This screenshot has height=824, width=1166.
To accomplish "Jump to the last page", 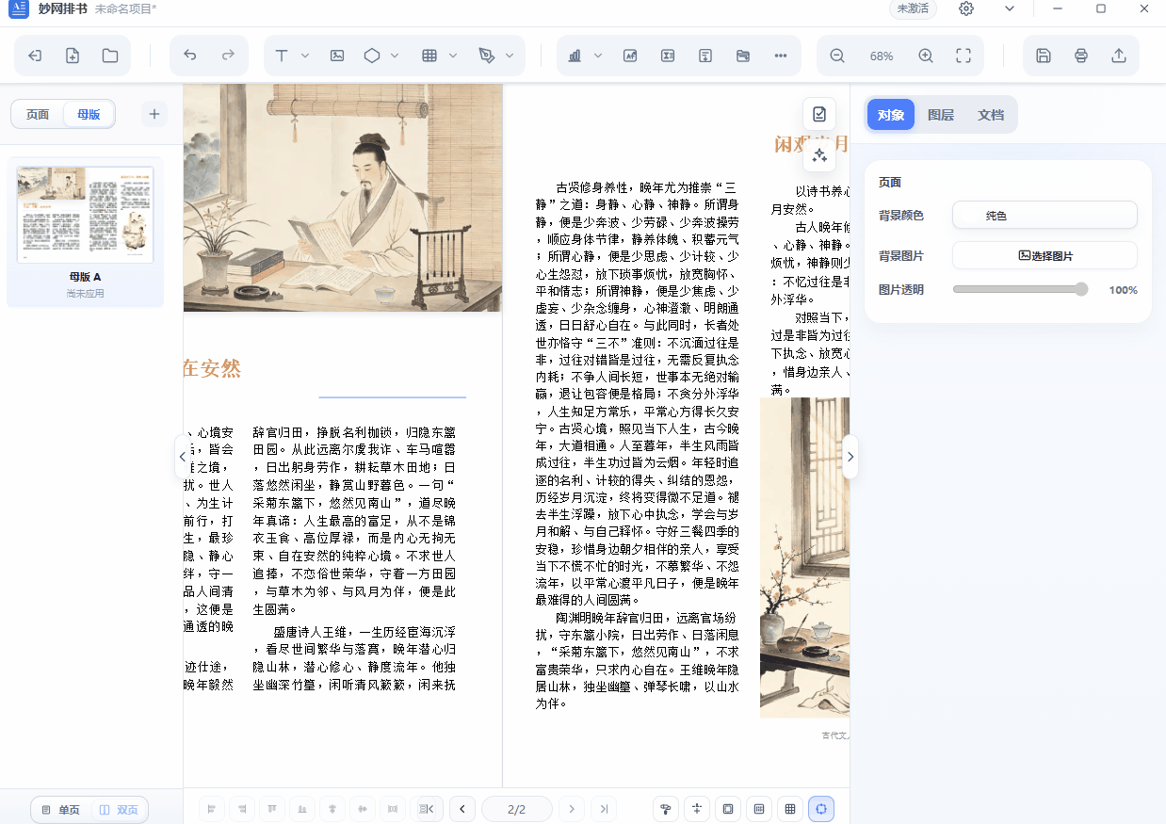I will coord(604,809).
